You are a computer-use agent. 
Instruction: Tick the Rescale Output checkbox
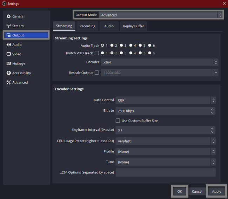(x=97, y=73)
